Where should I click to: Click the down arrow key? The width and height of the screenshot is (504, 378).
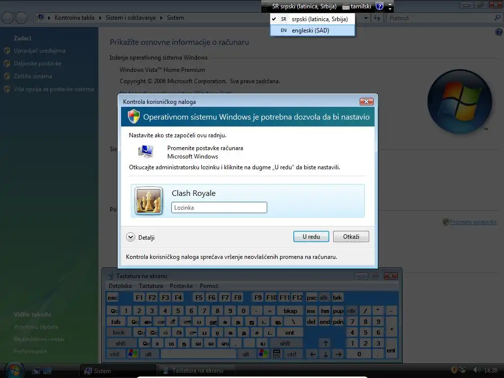coord(326,354)
